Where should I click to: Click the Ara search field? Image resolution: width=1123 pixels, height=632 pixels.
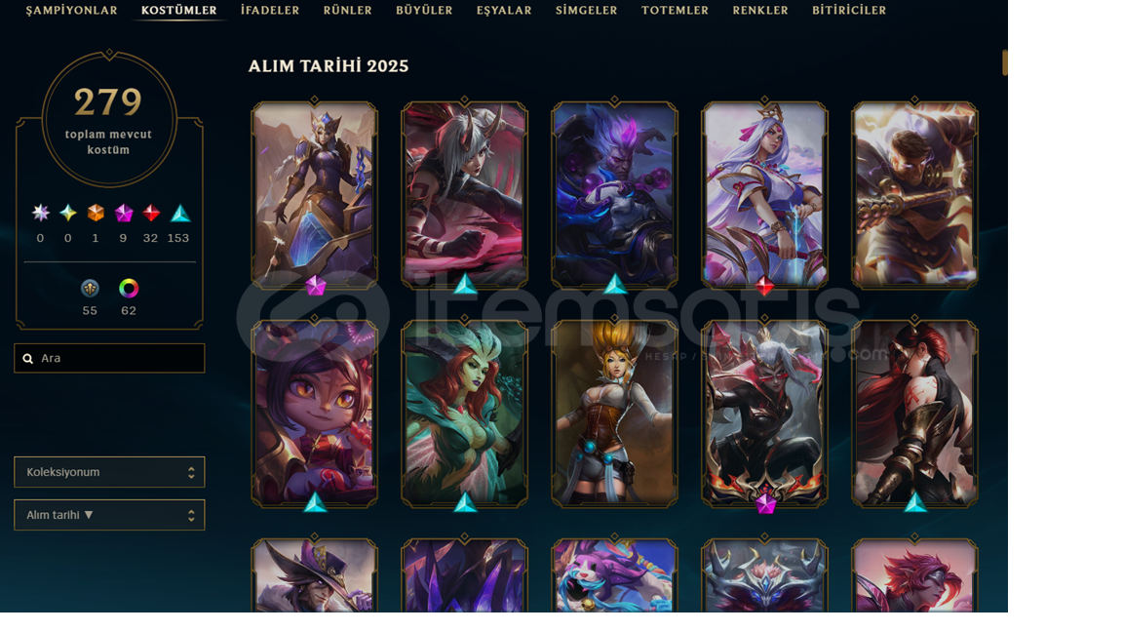pyautogui.click(x=109, y=358)
